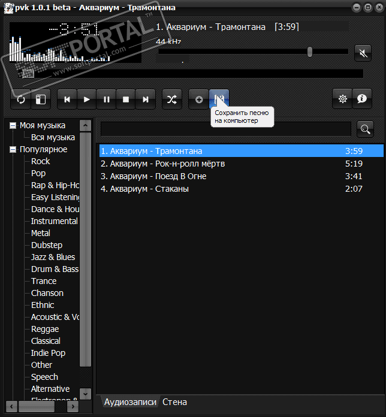386x417 pixels.
Task: Click the vertical scrollbar thumb of genre tree
Action: [85, 249]
